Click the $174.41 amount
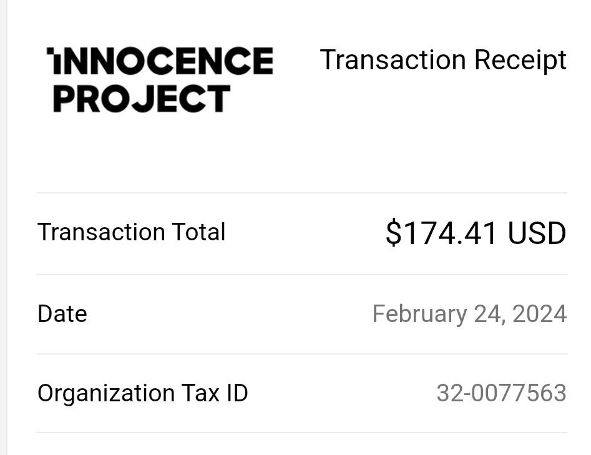The width and height of the screenshot is (591, 455). click(441, 233)
